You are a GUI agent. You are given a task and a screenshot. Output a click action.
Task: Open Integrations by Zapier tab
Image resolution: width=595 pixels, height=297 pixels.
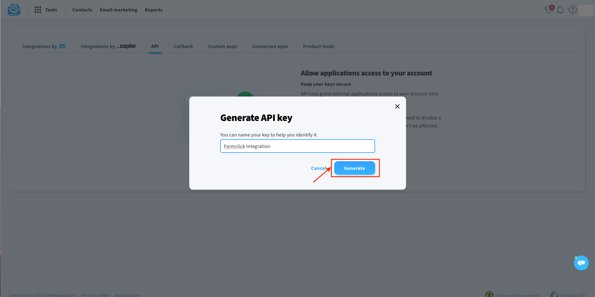pos(108,46)
